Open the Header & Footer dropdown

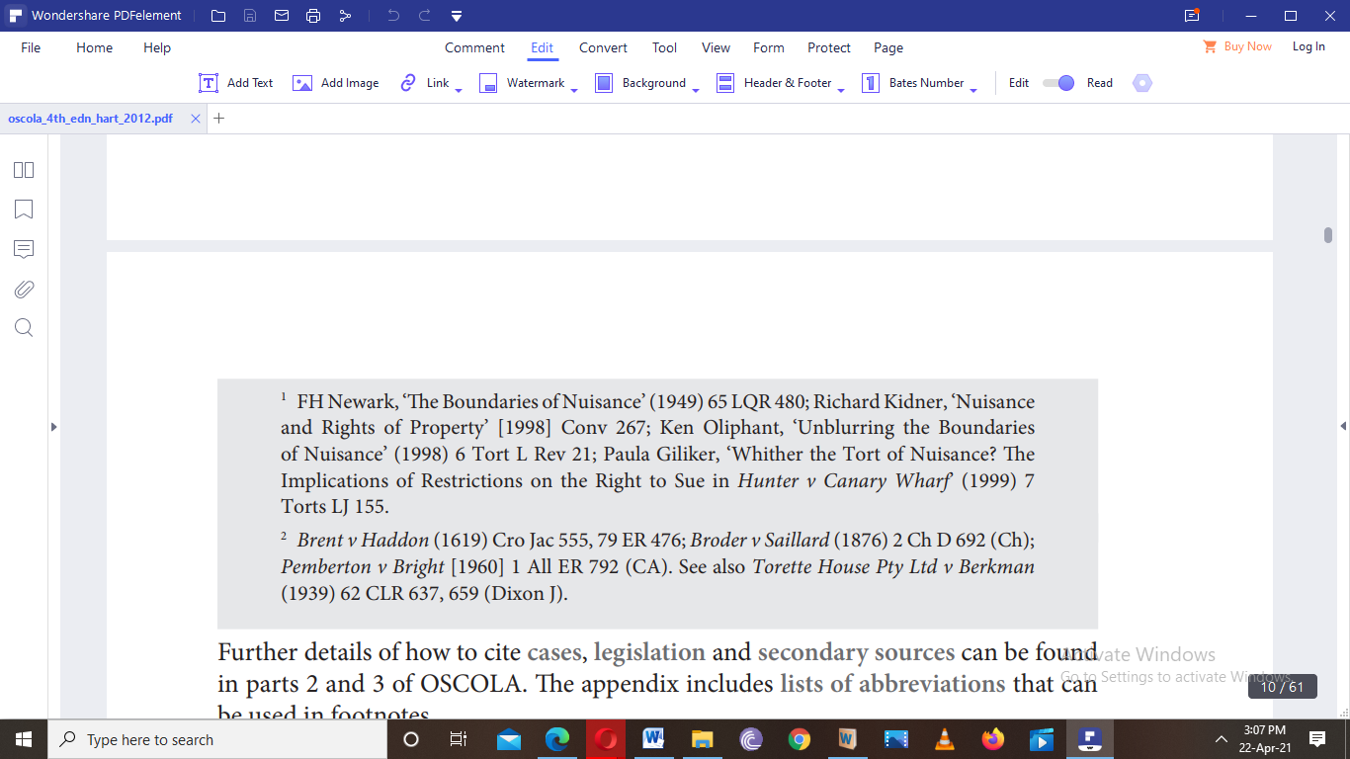point(841,89)
